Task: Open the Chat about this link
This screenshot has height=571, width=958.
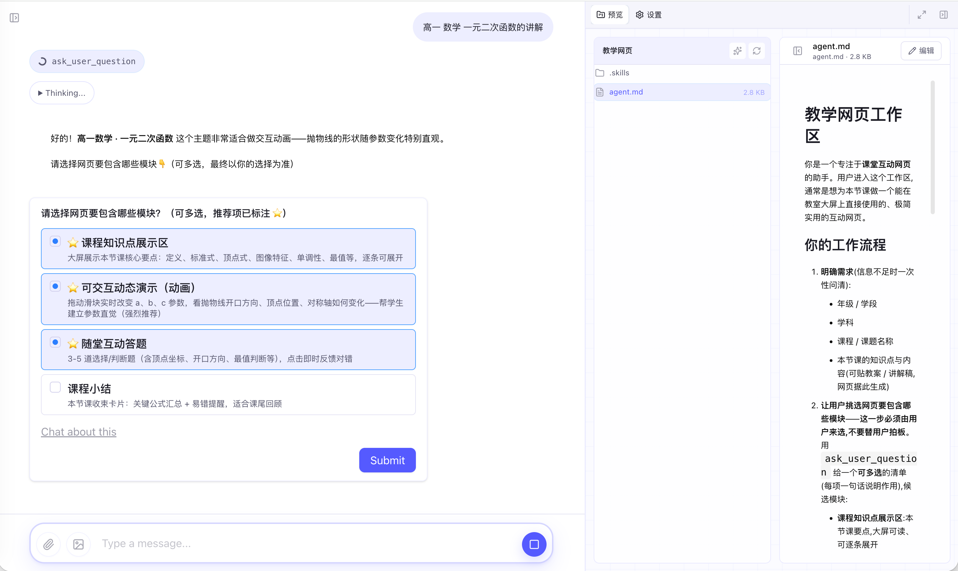Action: coord(78,432)
